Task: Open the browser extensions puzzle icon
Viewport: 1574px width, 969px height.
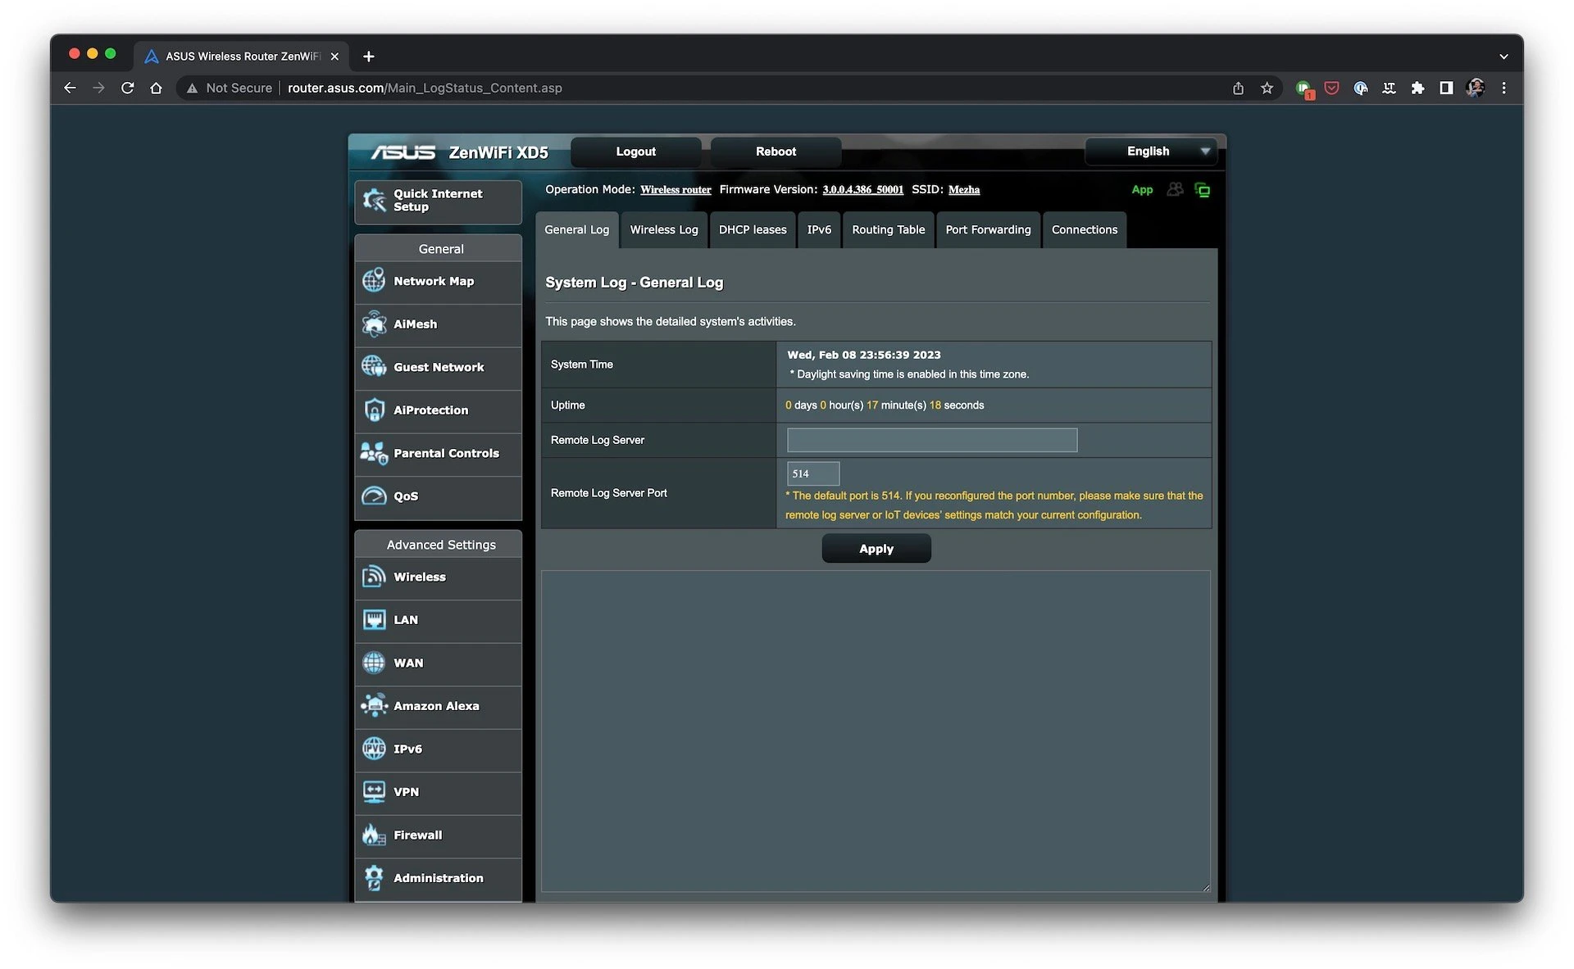Action: click(x=1417, y=88)
